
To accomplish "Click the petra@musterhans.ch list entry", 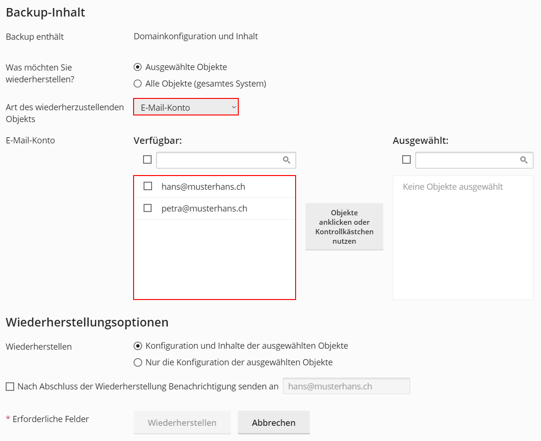I will pos(204,208).
